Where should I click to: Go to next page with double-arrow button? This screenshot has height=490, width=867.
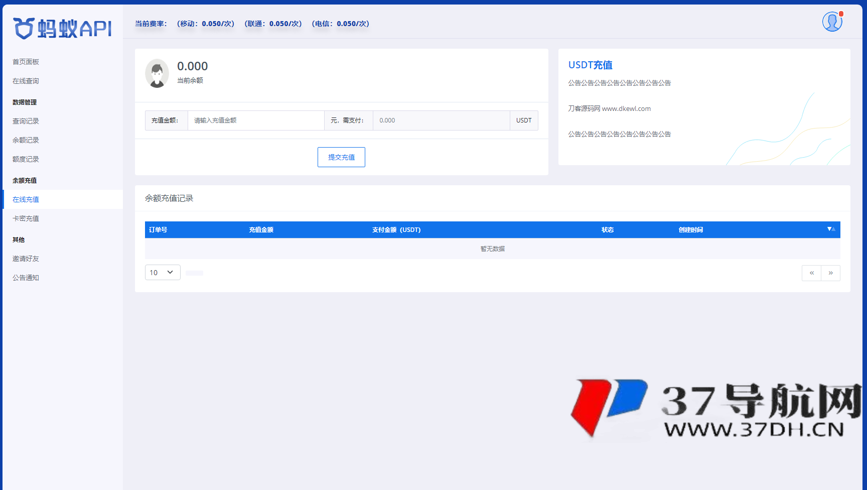[831, 273]
